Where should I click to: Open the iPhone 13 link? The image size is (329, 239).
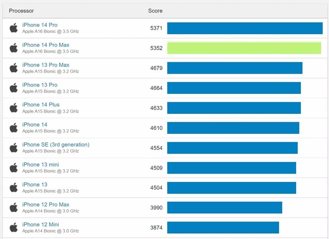point(35,184)
